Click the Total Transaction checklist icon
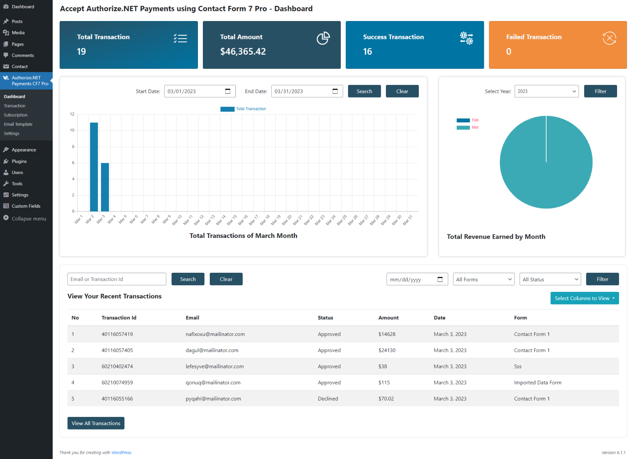Image resolution: width=632 pixels, height=459 pixels. point(180,38)
